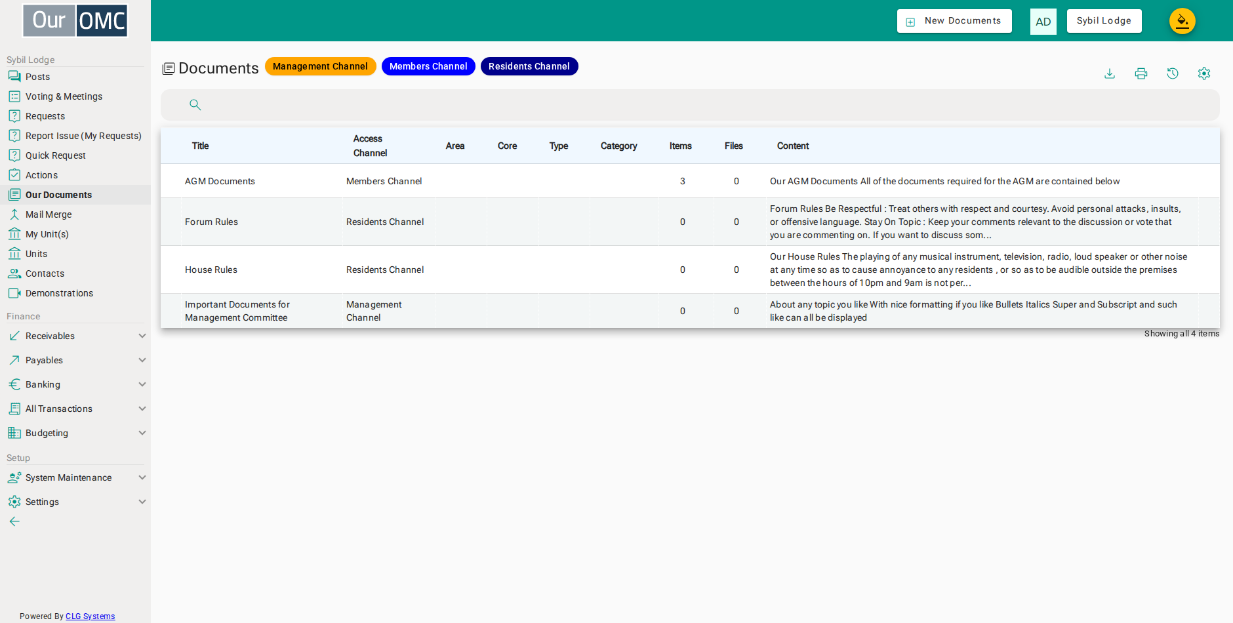Expand the Budgeting menu chevron
The height and width of the screenshot is (623, 1233).
click(x=142, y=433)
